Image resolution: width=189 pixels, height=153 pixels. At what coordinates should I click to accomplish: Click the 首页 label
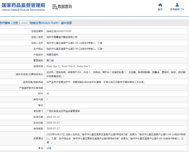click(160, 9)
